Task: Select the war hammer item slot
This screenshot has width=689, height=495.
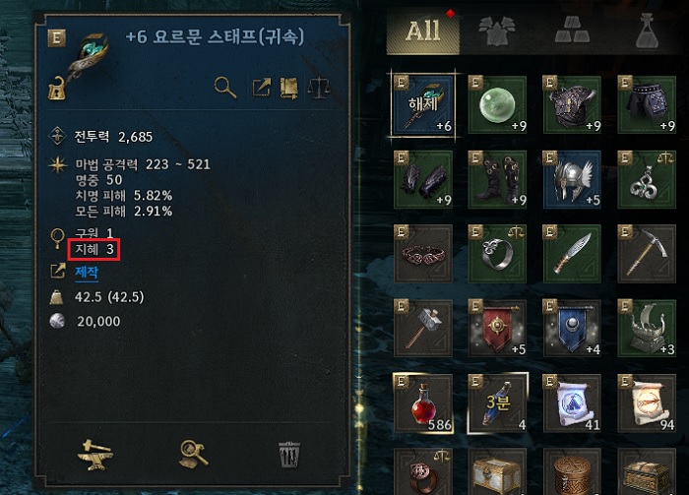Action: 423,328
